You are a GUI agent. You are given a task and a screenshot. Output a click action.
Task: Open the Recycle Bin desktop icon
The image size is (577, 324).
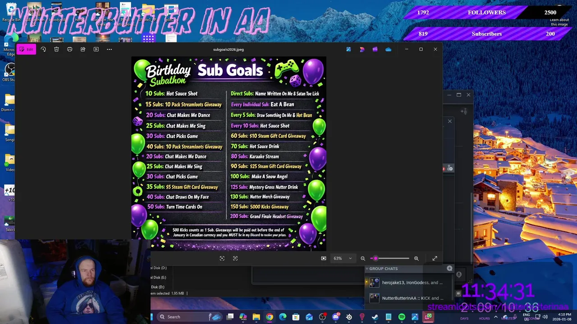(x=11, y=13)
